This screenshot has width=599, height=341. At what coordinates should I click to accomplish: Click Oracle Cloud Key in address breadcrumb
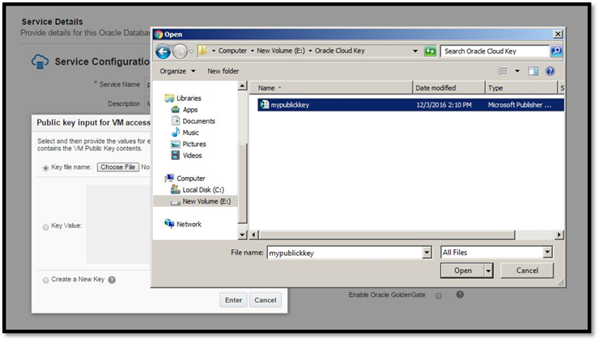pos(340,51)
